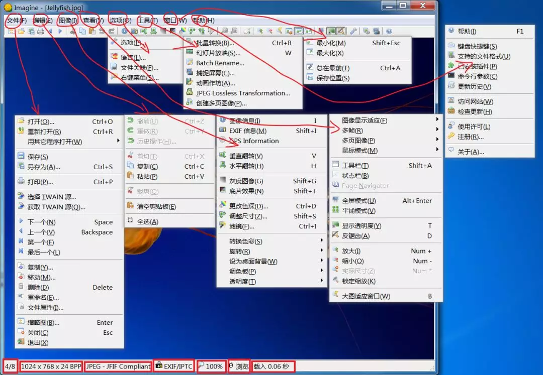The height and width of the screenshot is (375, 543).
Task: Click the icon beside 捕捉屏幕(C)
Action: click(190, 72)
